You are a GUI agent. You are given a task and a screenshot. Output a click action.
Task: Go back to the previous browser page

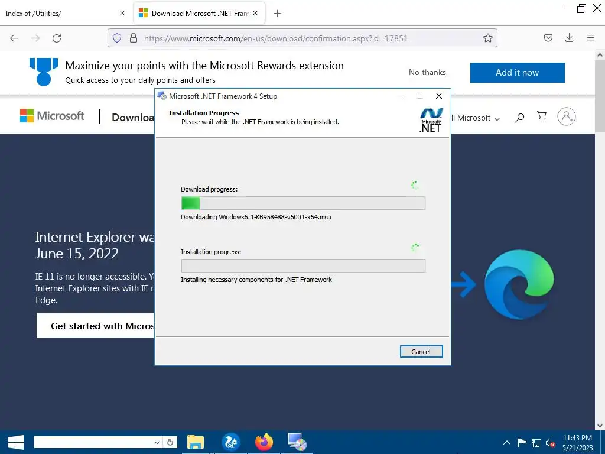coord(14,38)
